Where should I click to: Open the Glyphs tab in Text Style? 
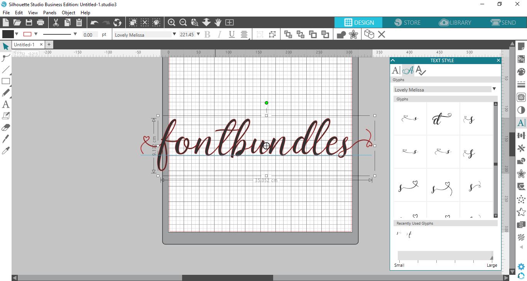[408, 70]
